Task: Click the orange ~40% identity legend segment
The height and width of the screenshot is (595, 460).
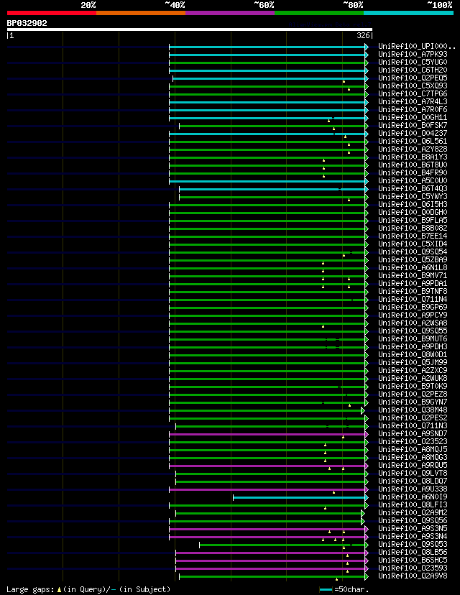Action: tap(141, 13)
